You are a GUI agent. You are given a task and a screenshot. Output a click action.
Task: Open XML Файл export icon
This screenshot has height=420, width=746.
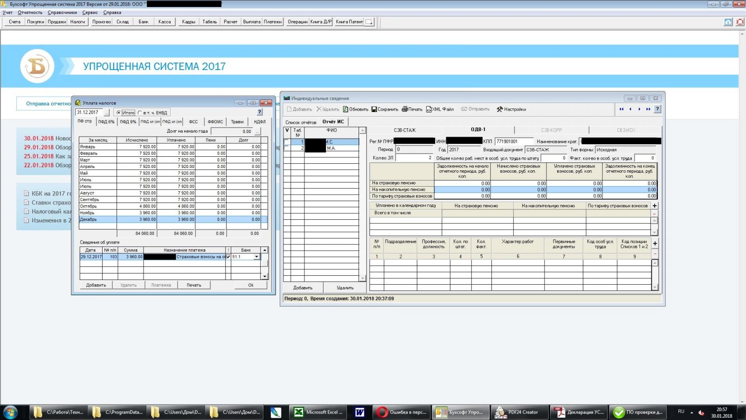pos(428,109)
